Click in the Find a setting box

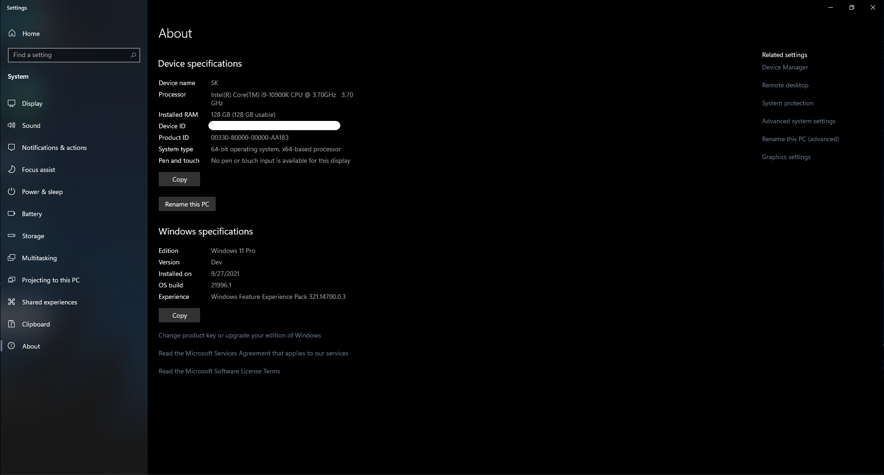74,55
